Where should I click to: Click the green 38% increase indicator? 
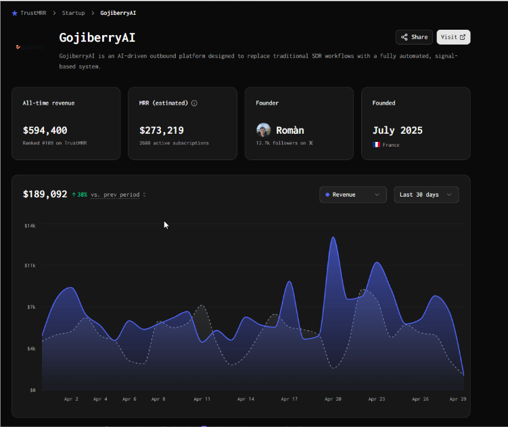tap(79, 195)
